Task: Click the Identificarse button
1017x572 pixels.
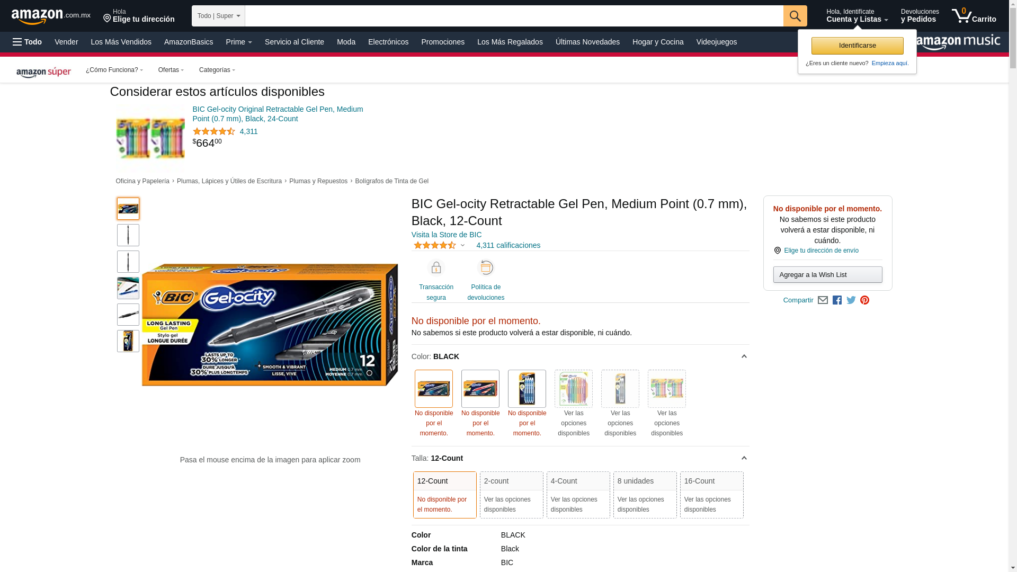Action: [857, 46]
